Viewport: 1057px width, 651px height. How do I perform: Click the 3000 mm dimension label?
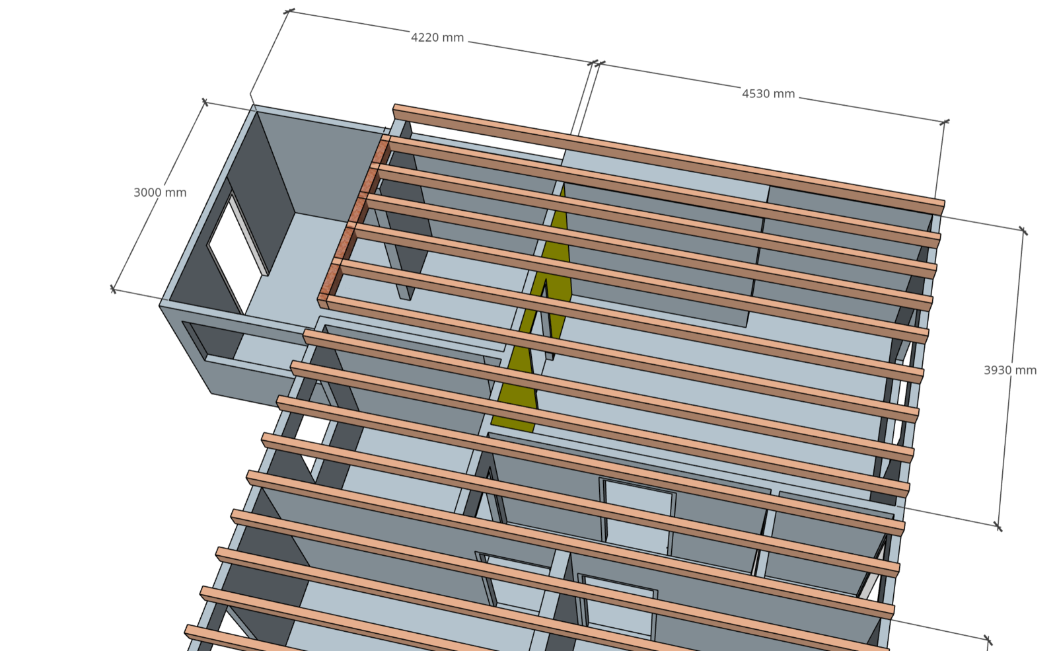160,192
